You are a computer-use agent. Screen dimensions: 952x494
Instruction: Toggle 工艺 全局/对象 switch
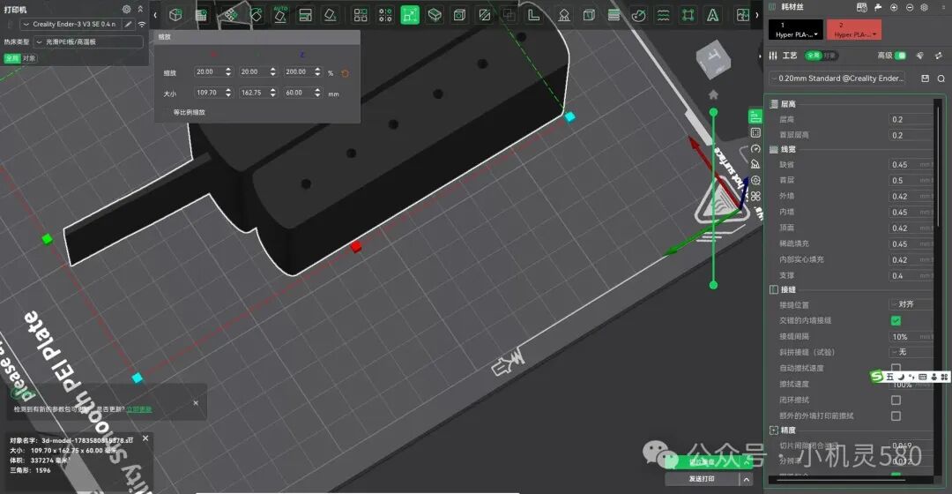(821, 56)
